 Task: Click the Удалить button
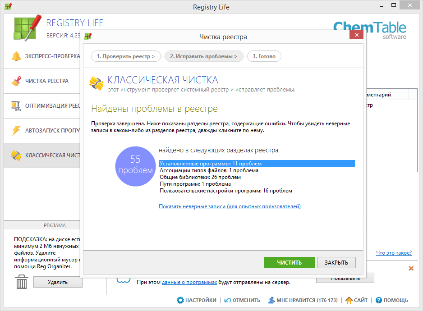point(58,282)
